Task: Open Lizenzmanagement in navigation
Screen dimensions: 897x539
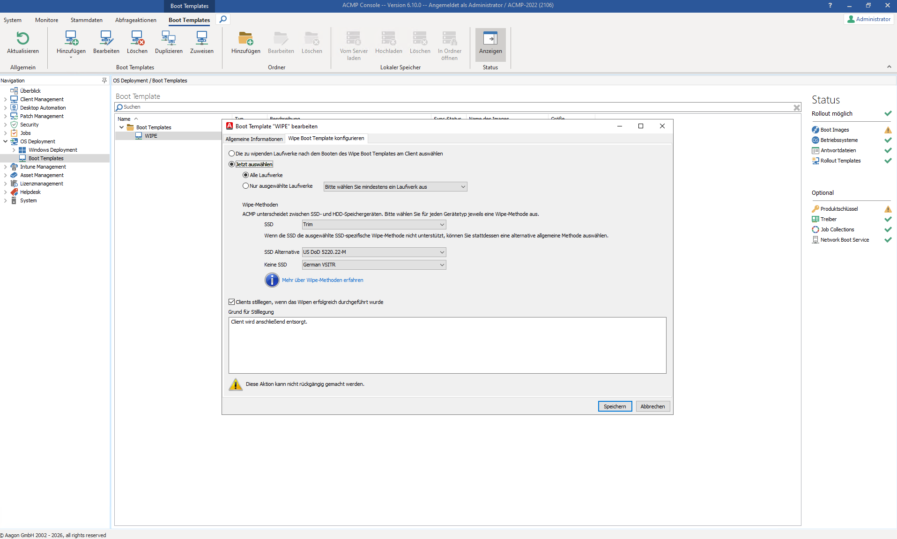Action: click(x=41, y=184)
